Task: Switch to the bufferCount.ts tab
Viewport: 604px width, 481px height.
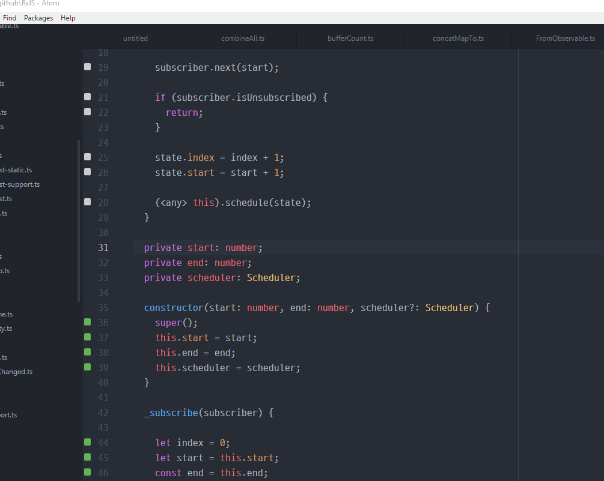Action: (x=350, y=38)
